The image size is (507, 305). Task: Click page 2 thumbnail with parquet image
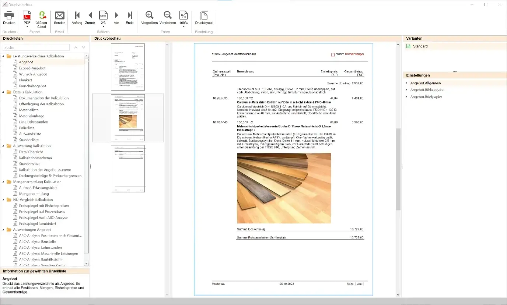tap(128, 118)
